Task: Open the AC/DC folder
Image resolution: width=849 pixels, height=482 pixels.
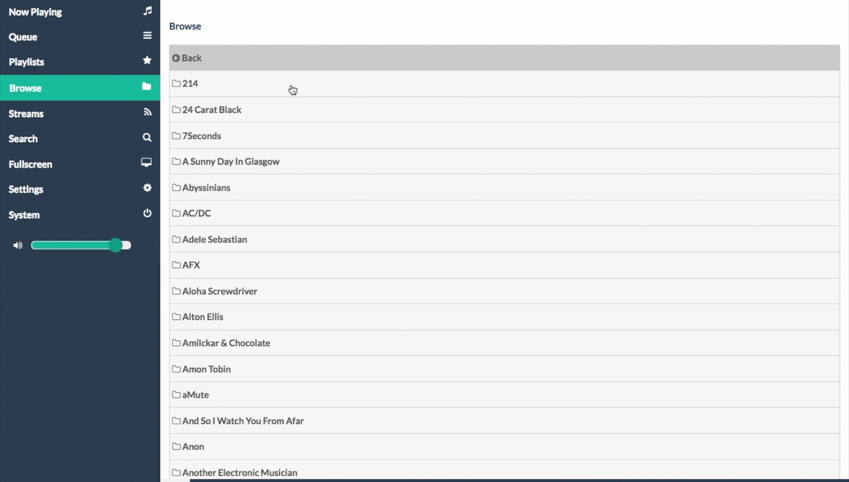Action: 196,213
